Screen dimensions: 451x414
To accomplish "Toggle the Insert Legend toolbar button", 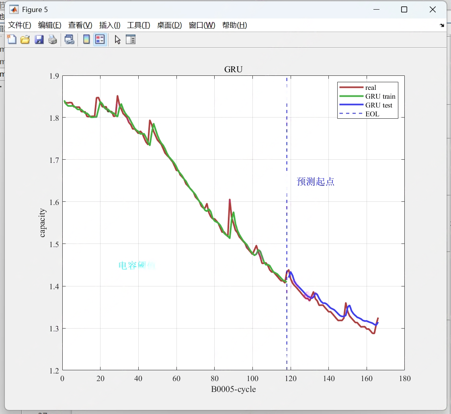I will 100,39.
